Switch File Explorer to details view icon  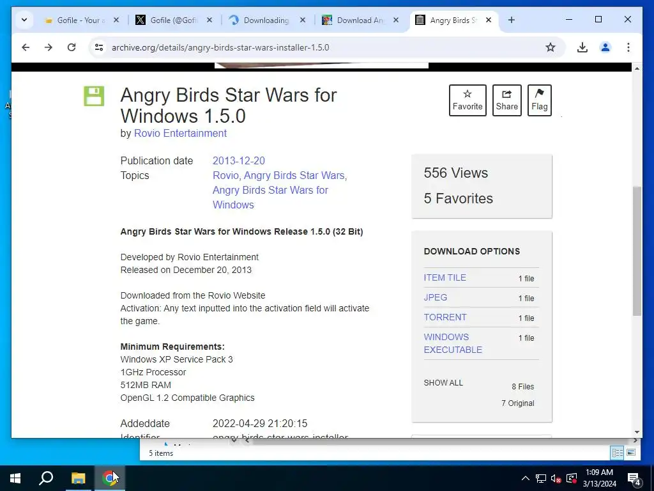tap(617, 453)
